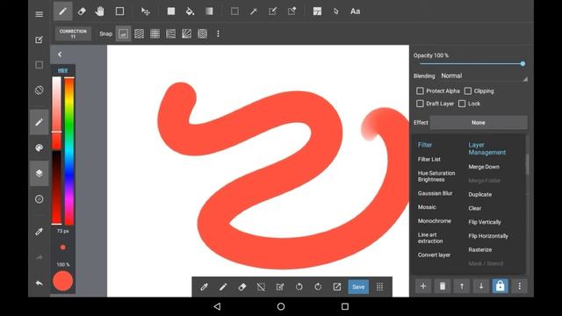Tap the rotate canvas icon in sidebar

coord(39,90)
